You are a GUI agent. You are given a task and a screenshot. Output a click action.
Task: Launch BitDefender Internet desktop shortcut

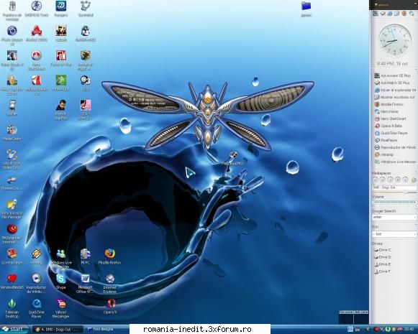click(x=12, y=233)
